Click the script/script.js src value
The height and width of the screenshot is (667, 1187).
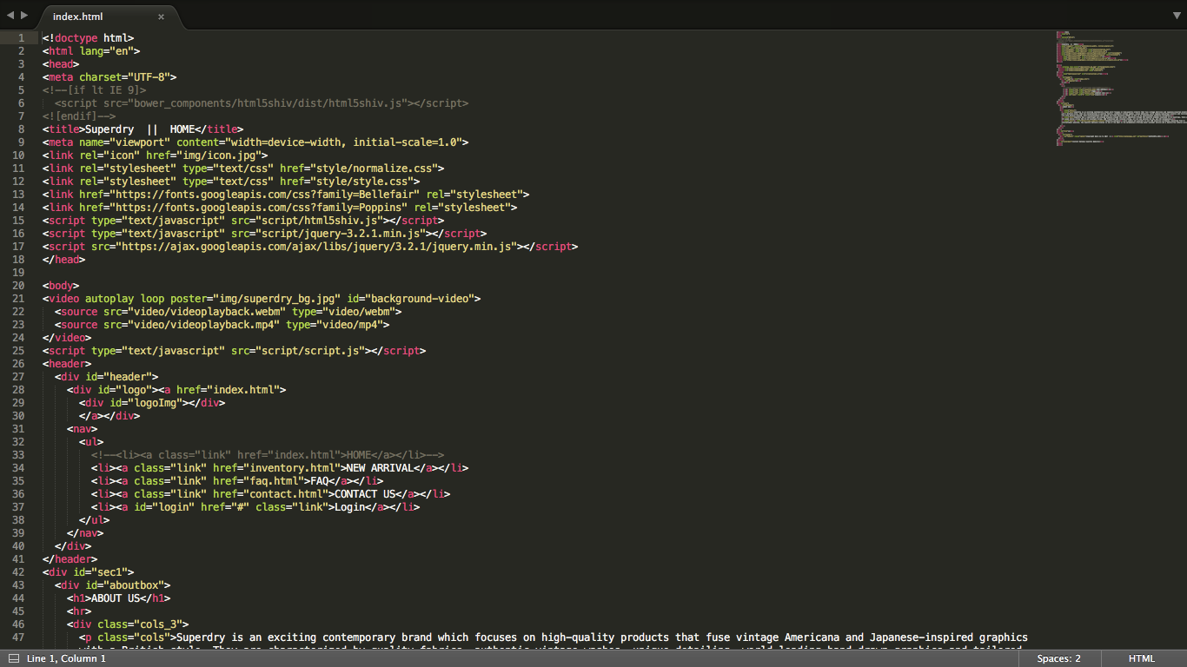(x=310, y=351)
